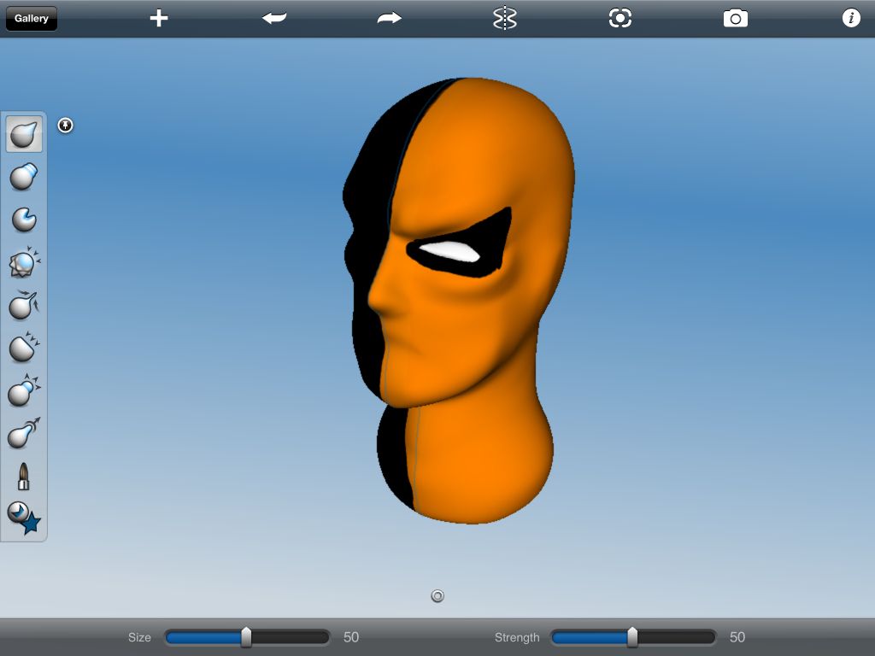Viewport: 875px width, 656px height.
Task: Capture a snapshot with the camera icon
Action: (736, 19)
